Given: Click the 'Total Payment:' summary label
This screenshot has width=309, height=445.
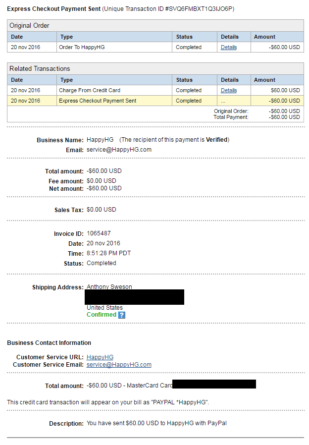Looking at the screenshot, I should click(231, 117).
